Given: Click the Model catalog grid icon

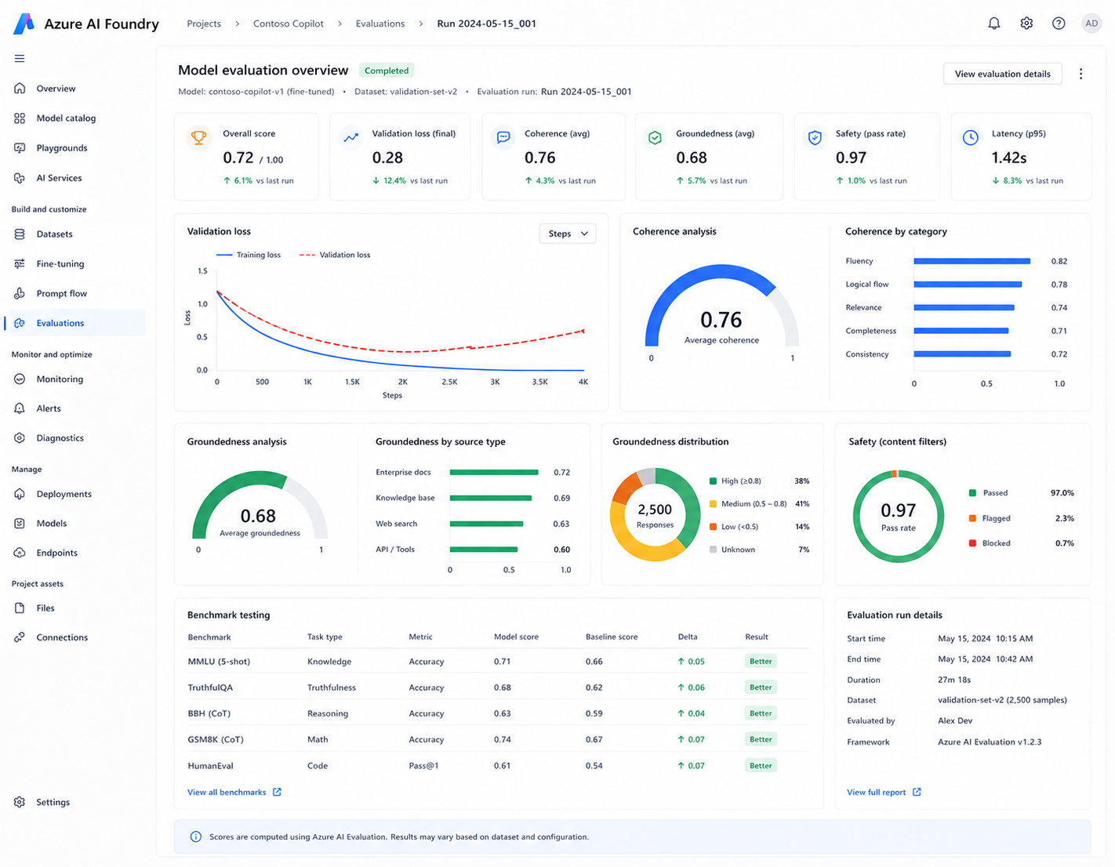Looking at the screenshot, I should click(x=20, y=118).
